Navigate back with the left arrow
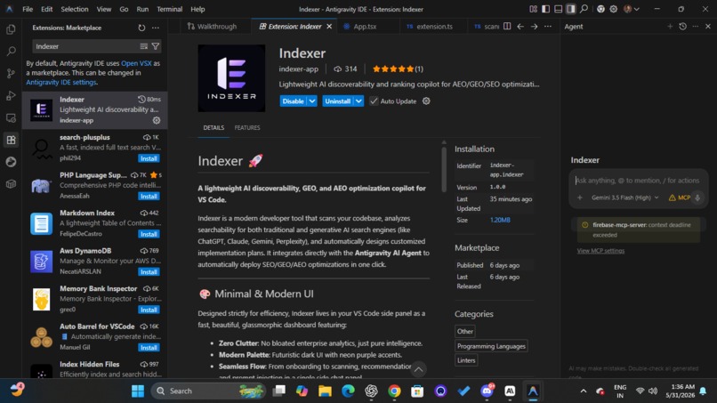 pos(520,27)
